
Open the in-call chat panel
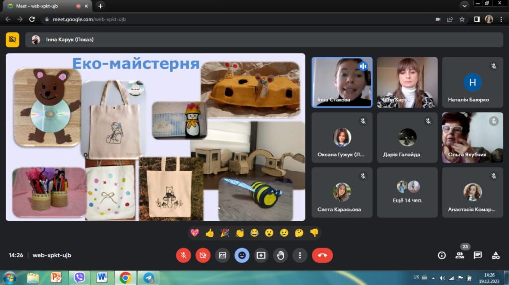coord(478,255)
